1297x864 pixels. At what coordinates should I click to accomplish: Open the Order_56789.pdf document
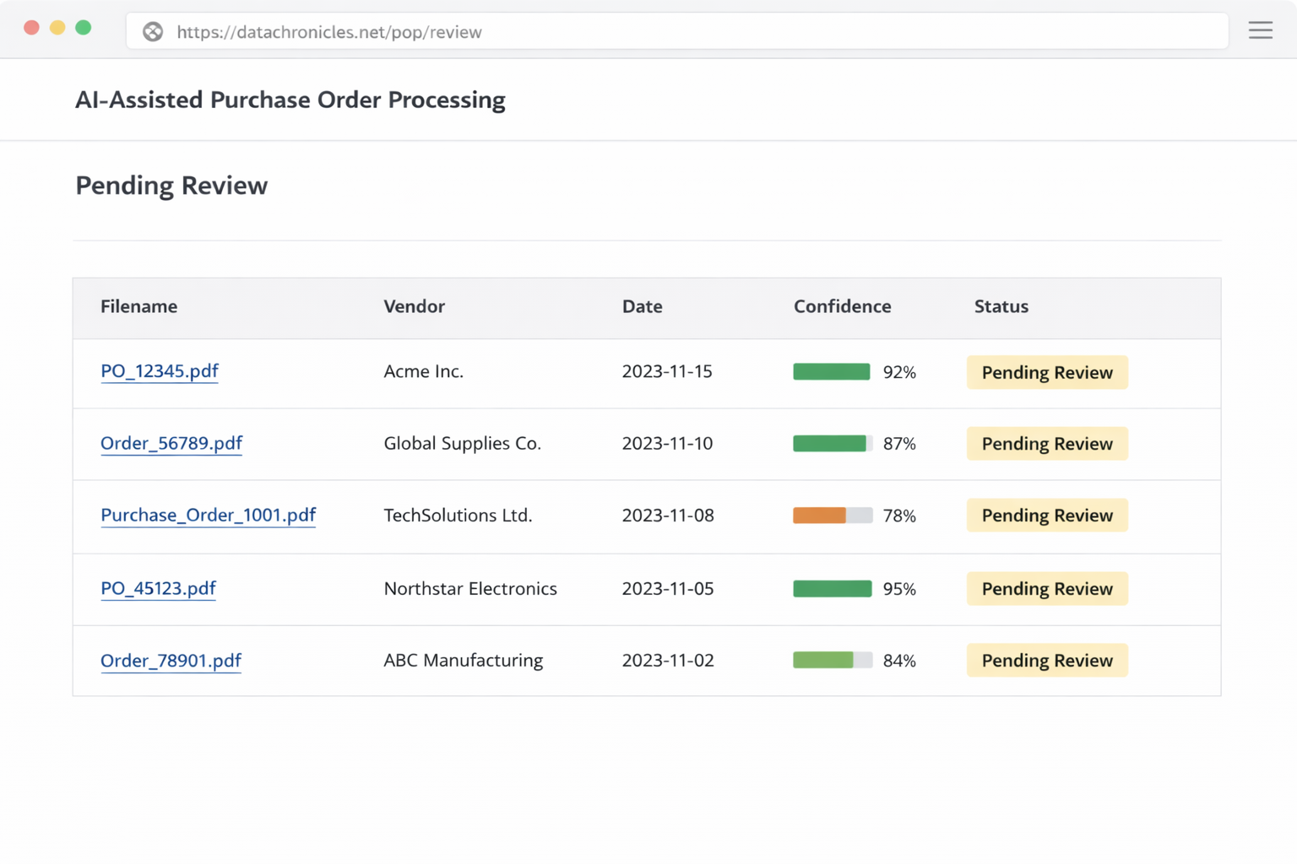pyautogui.click(x=171, y=443)
